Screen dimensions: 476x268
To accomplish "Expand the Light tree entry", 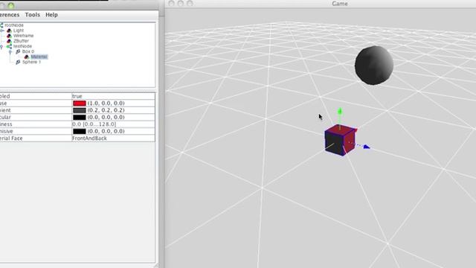I will (2, 31).
